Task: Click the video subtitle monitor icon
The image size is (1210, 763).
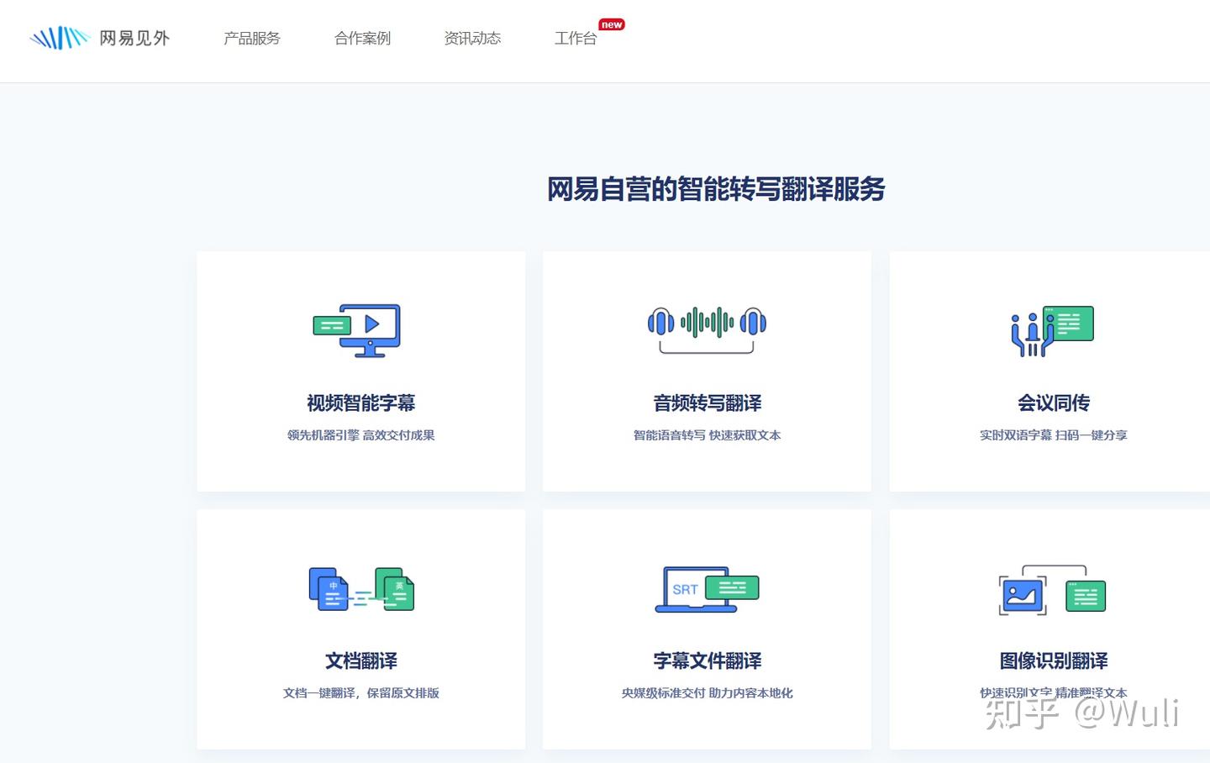Action: point(357,330)
